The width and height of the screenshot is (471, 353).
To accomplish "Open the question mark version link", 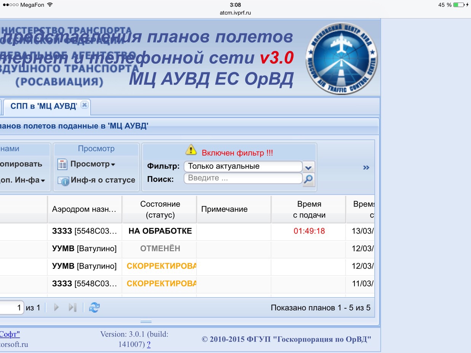I will tap(148, 345).
